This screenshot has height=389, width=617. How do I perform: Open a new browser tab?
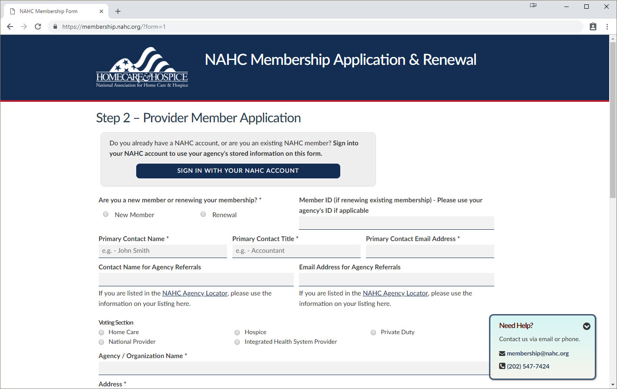(118, 11)
